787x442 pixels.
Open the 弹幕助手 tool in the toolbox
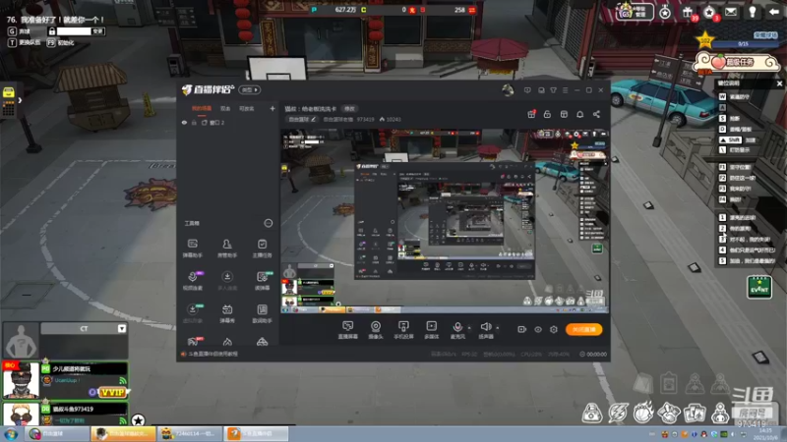pos(192,249)
